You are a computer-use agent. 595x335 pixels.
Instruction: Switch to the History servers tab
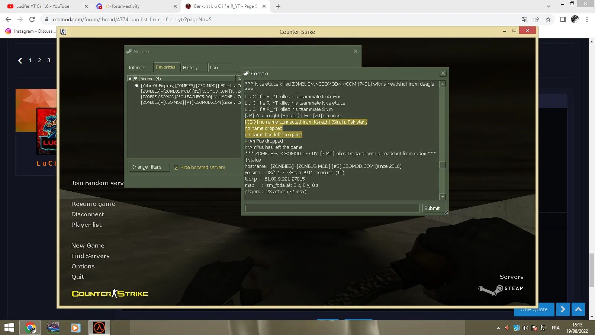pyautogui.click(x=194, y=67)
